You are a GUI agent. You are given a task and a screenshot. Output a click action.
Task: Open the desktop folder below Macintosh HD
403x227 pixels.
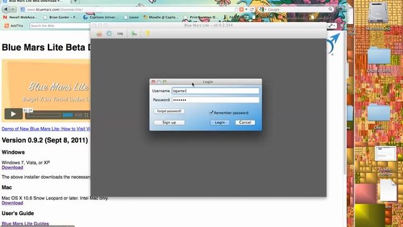(x=379, y=59)
